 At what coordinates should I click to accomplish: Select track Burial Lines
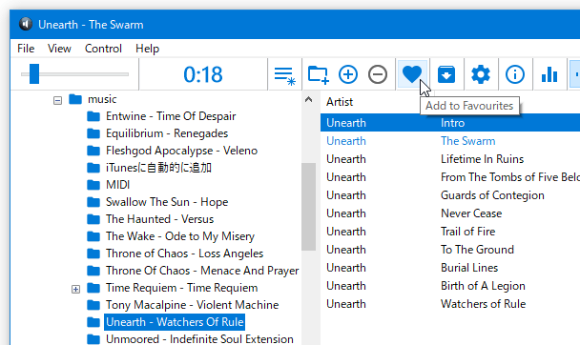coord(450,268)
